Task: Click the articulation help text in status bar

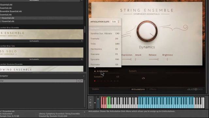Action: pos(132,111)
